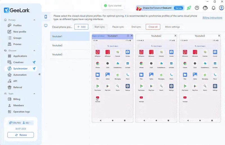Click Start sync button
This screenshot has height=145, width=225.
[100, 27]
